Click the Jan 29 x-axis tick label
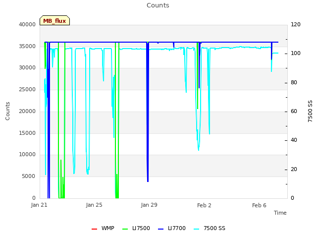The image size is (317, 238). pyautogui.click(x=149, y=205)
